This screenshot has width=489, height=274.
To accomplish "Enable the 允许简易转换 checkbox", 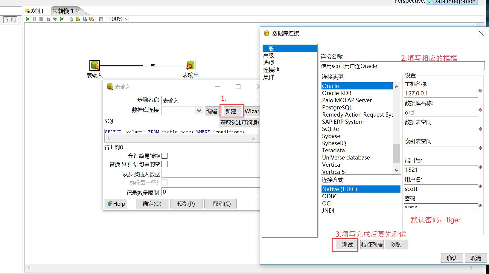I will 164,156.
